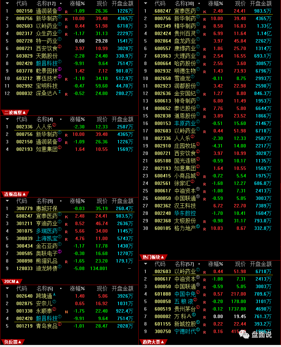The image size is (281, 347).
Task: Switch to the 热门板块 tab
Action: tap(153, 257)
